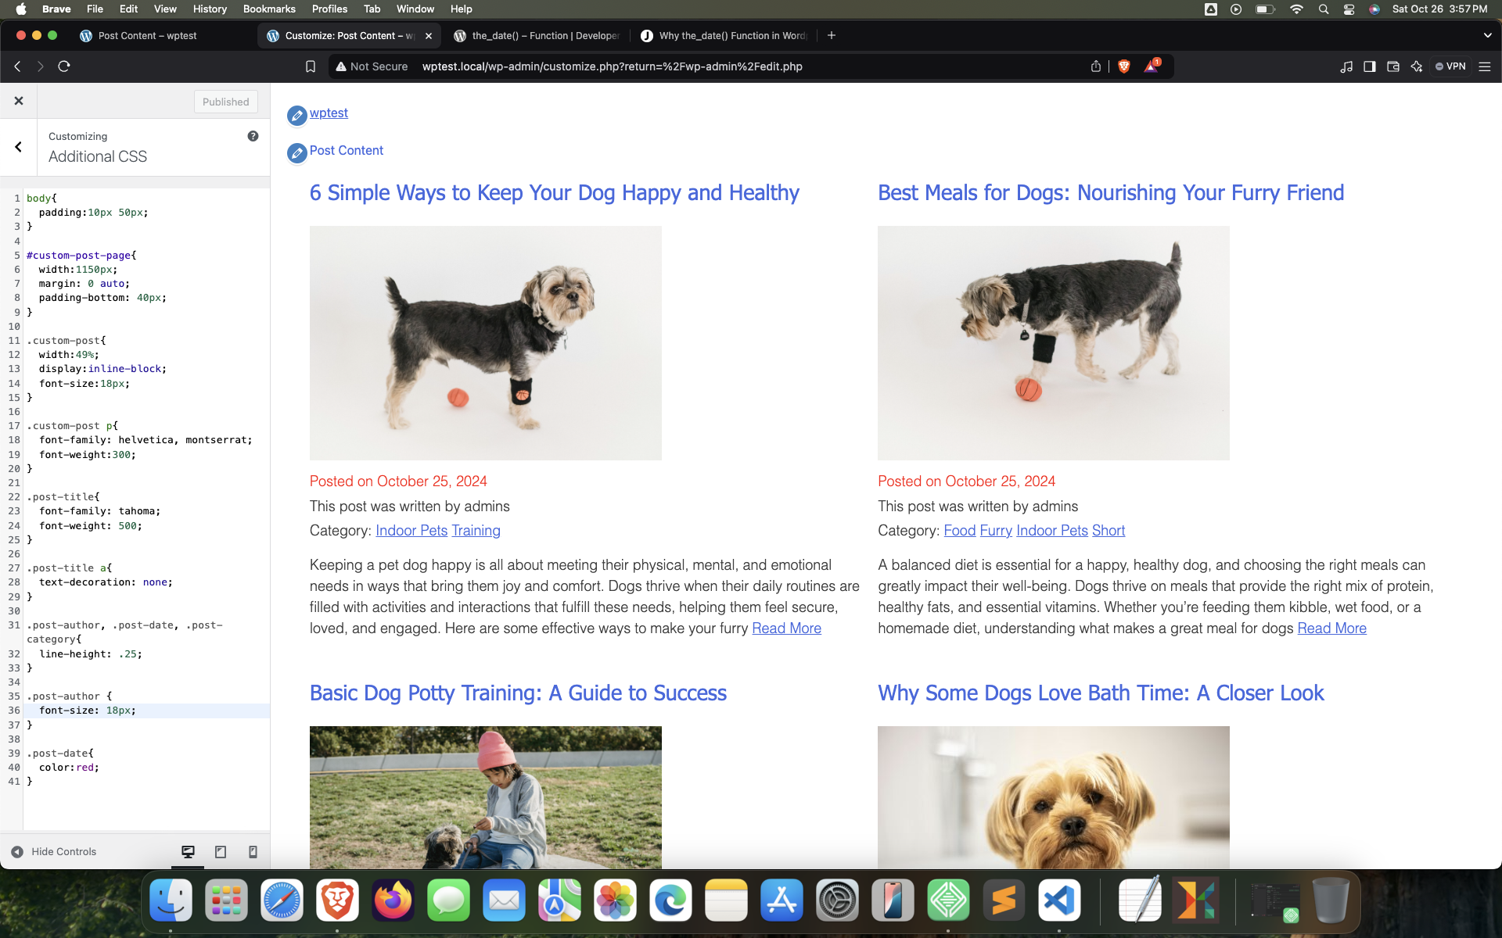Switch to desktop preview mode
1502x938 pixels.
188,852
